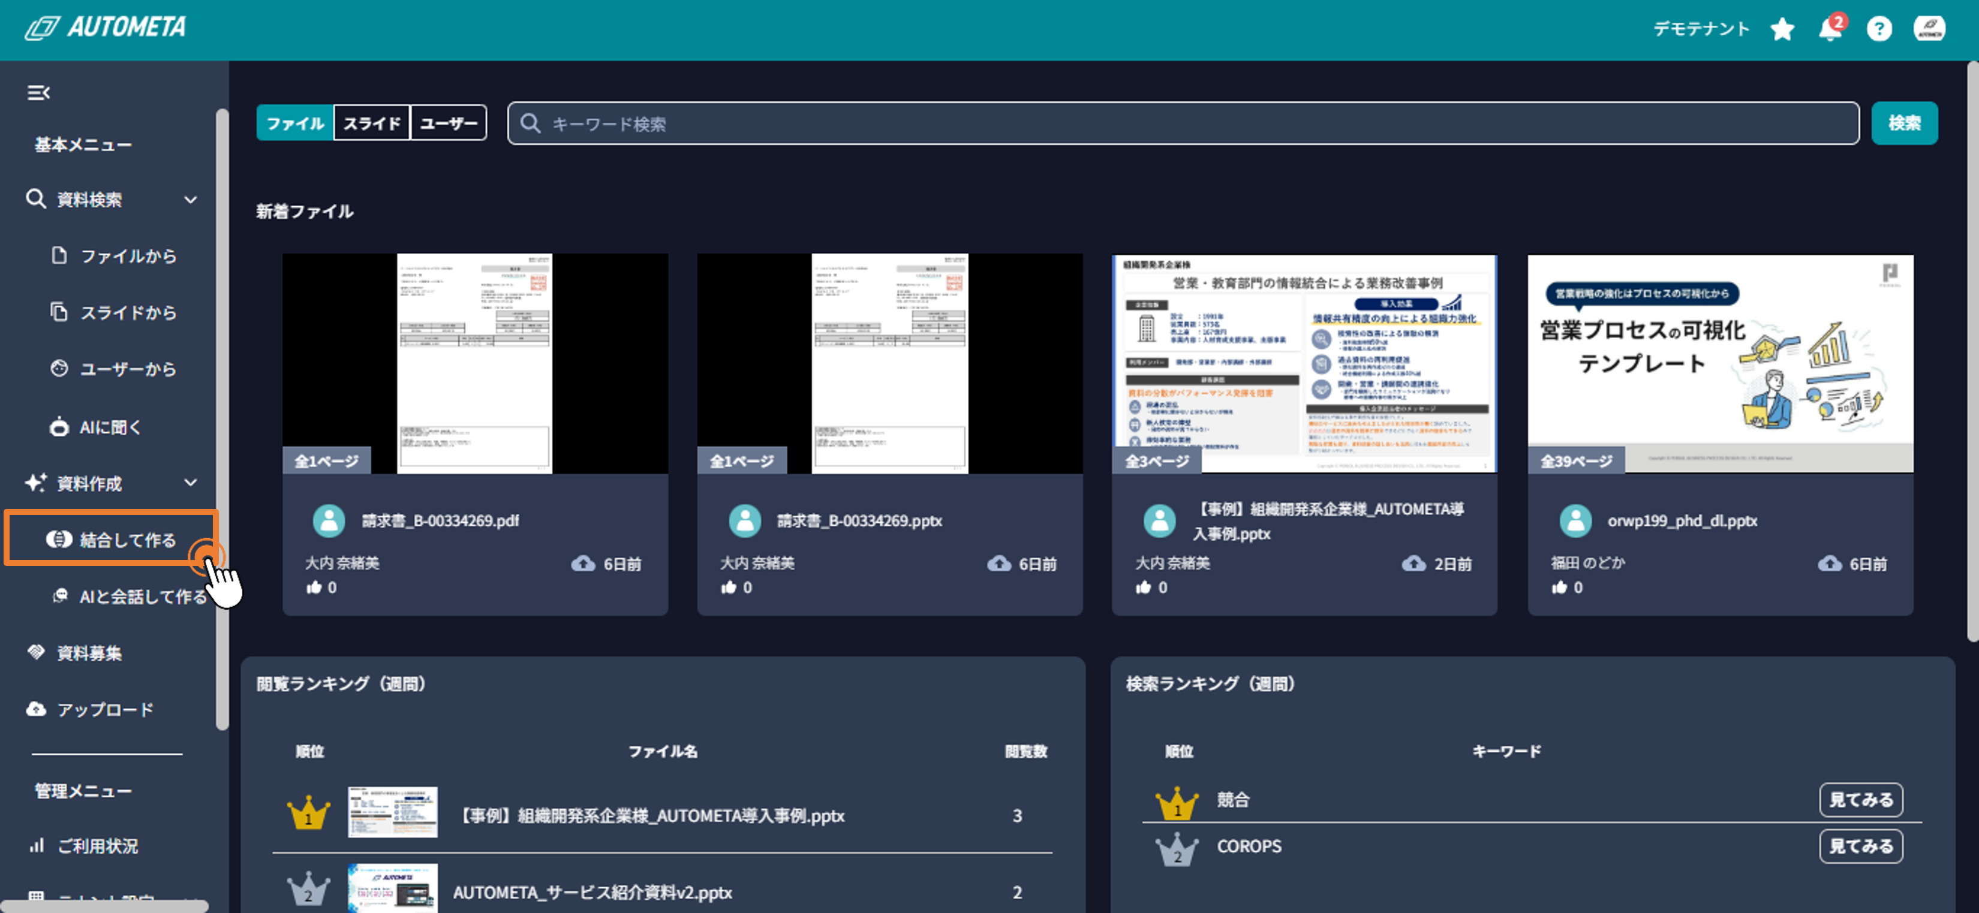Collapse the 資料作成 menu chevron
The image size is (1979, 913).
191,483
